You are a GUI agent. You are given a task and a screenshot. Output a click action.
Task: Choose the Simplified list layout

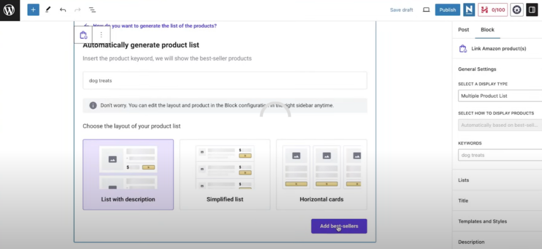(x=225, y=174)
